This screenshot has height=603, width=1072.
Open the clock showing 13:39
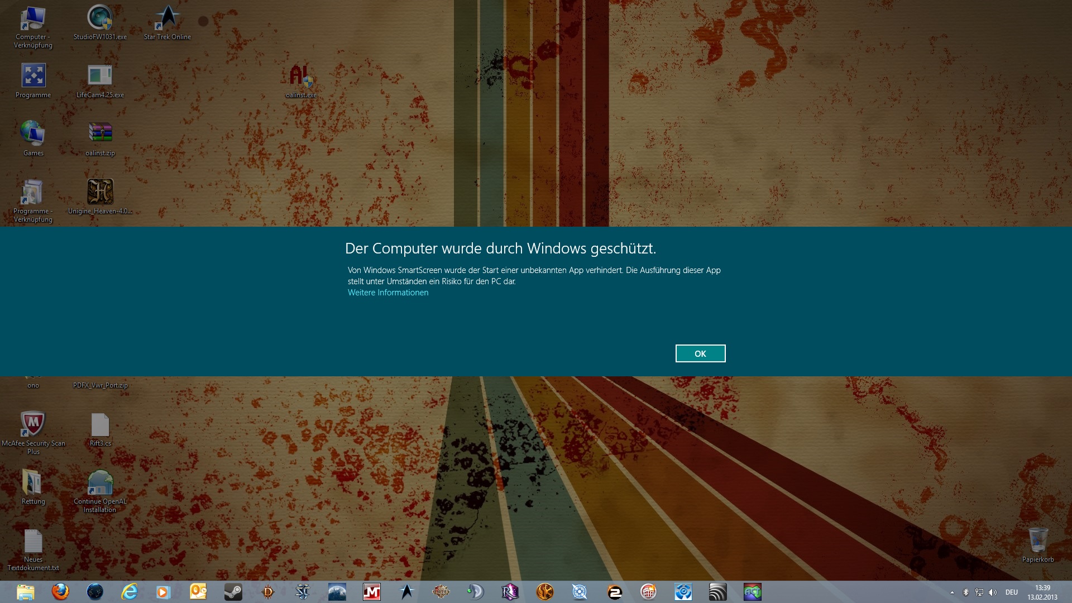1042,592
